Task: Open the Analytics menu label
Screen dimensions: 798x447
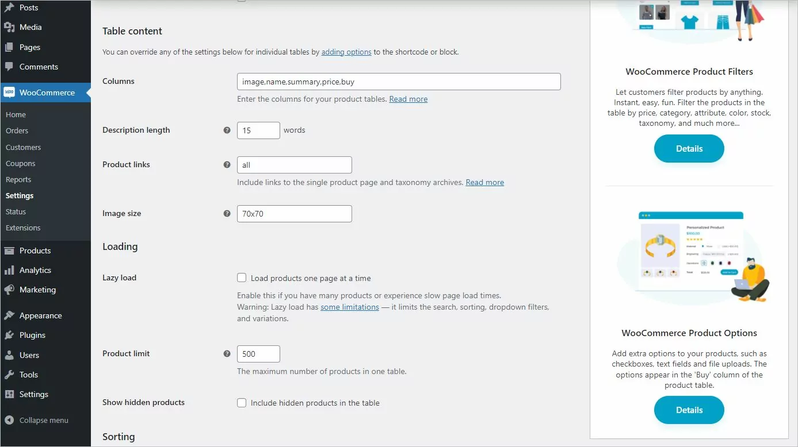Action: [x=35, y=270]
